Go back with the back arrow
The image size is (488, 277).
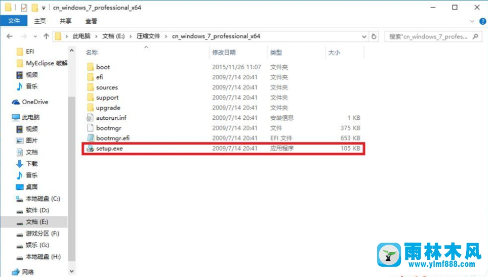pos(10,36)
